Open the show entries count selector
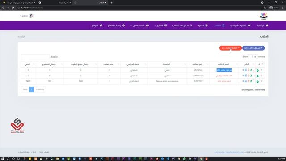This screenshot has height=161, width=286. point(253,57)
